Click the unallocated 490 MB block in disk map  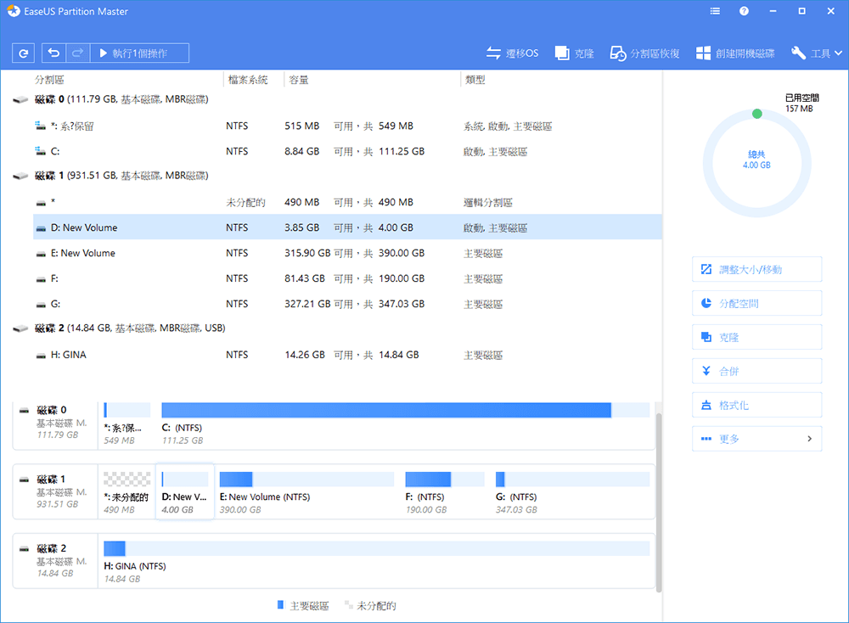[127, 491]
